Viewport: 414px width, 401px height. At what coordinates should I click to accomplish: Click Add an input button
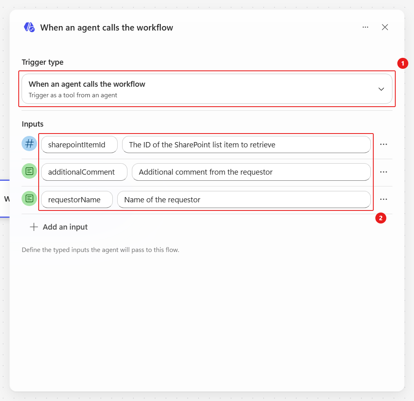(x=59, y=227)
